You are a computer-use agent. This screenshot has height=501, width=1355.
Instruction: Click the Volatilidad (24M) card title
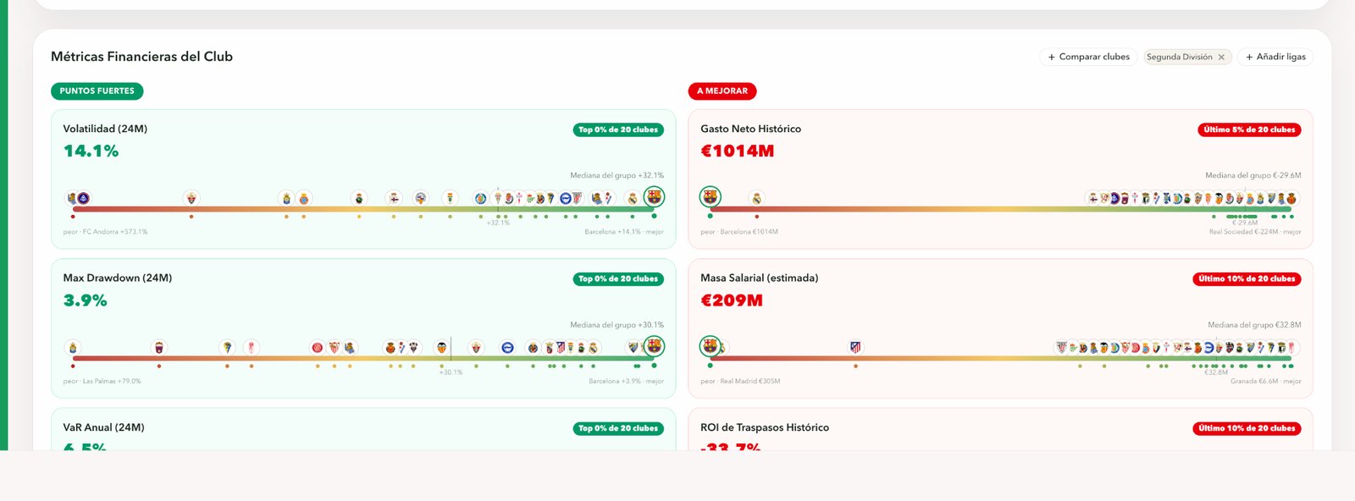tap(105, 129)
